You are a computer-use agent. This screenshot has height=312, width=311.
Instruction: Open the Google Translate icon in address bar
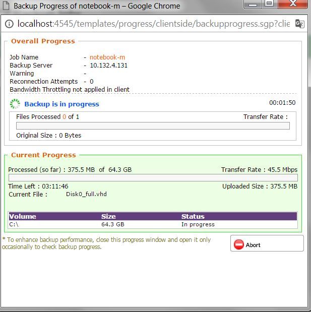299,24
